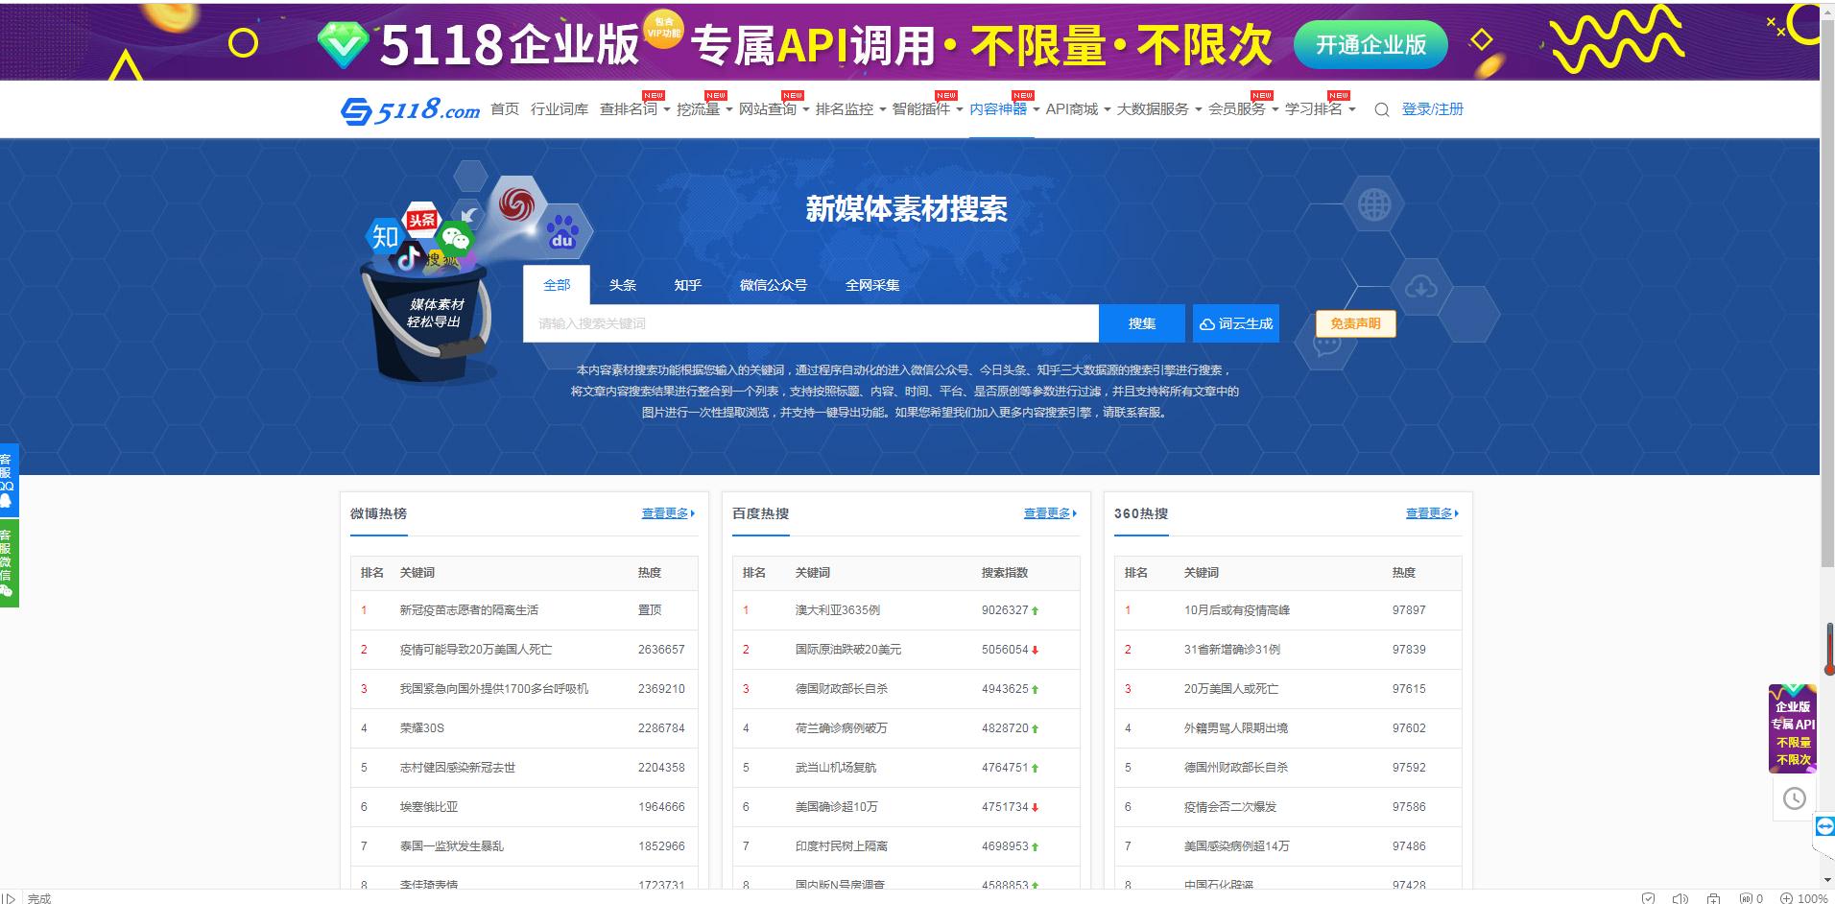
Task: Expand the API商城 dropdown menu
Action: coord(1078,109)
